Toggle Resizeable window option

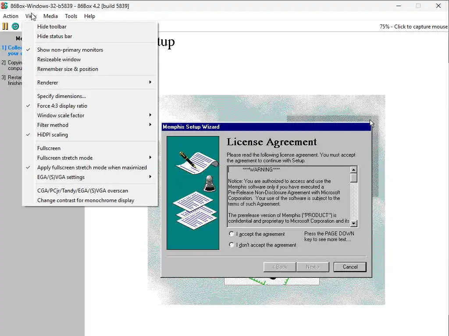point(90,59)
